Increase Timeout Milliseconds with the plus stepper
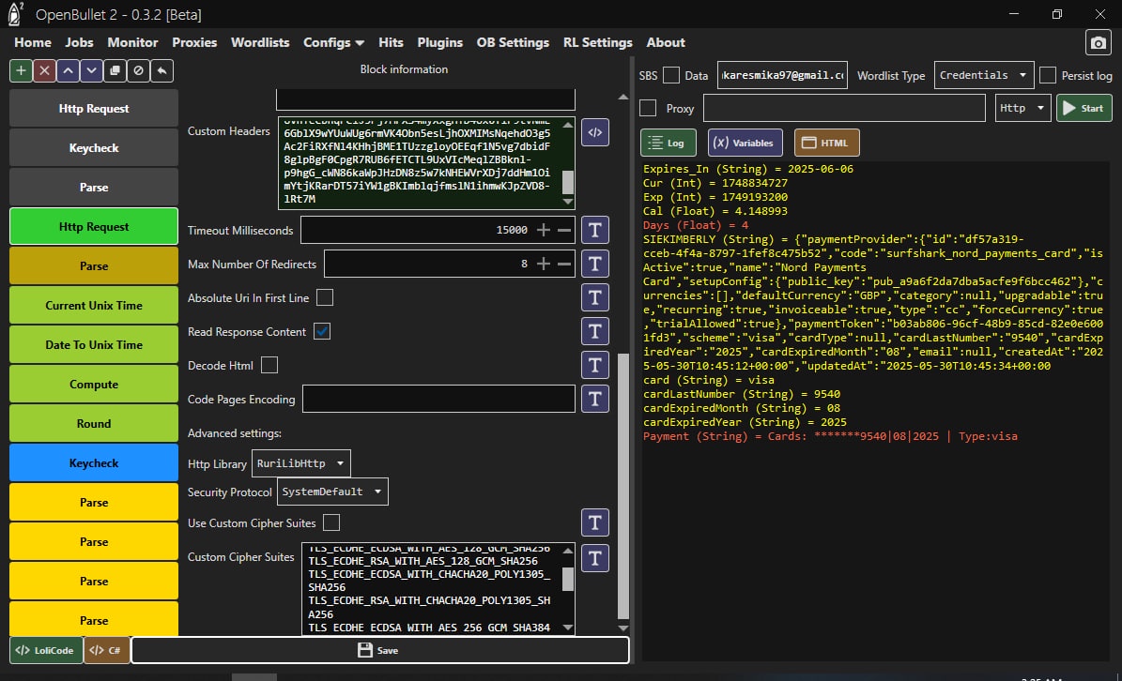This screenshot has width=1122, height=681. click(x=544, y=230)
